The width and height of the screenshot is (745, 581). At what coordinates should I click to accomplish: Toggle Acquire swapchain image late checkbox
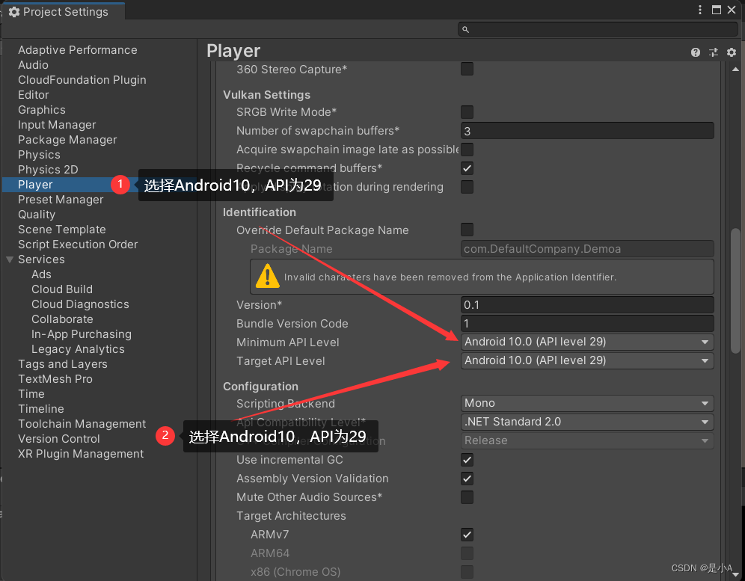467,150
